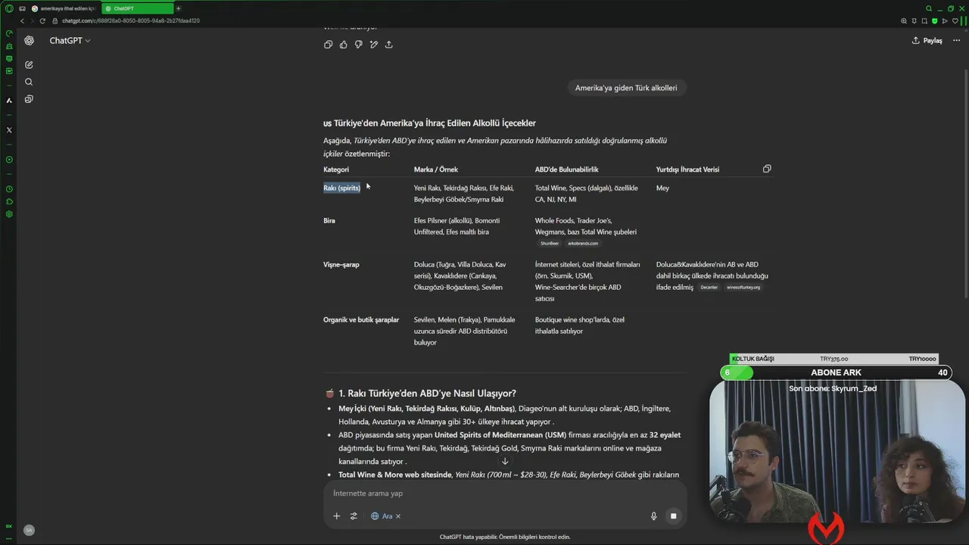The image size is (969, 545).
Task: Go back in browser history
Action: pos(22,20)
